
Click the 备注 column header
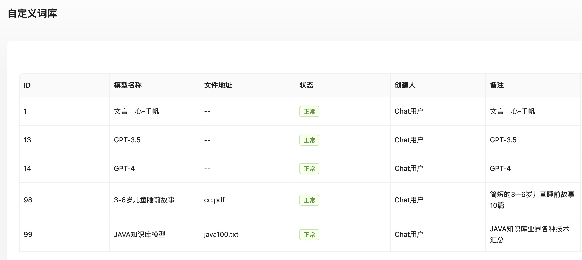(x=497, y=85)
